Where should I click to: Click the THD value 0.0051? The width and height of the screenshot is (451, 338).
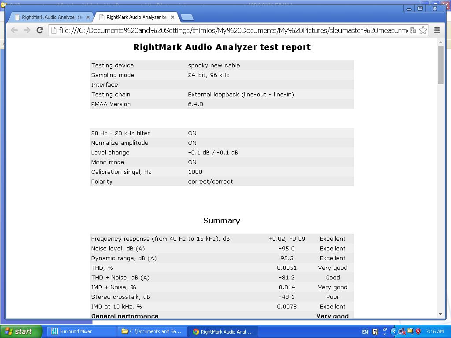286,268
